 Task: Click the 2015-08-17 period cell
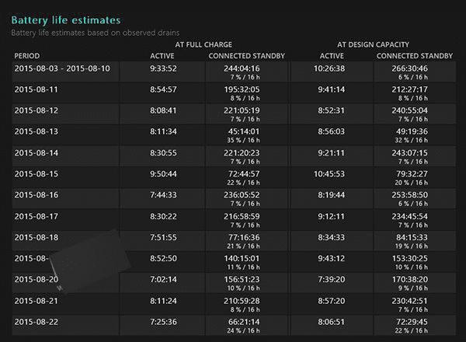click(37, 215)
